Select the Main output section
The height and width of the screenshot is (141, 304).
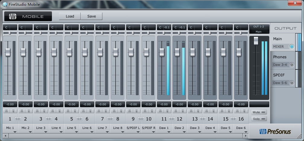click(x=283, y=42)
